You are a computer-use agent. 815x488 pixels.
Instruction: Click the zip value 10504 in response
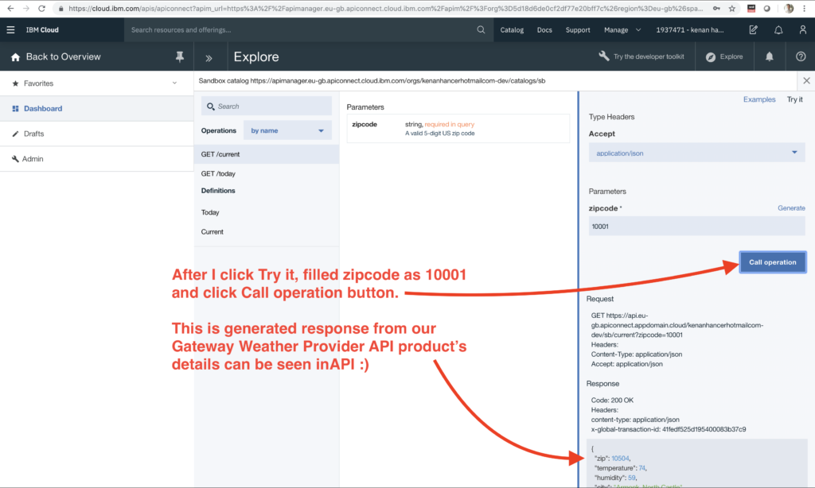pyautogui.click(x=620, y=459)
